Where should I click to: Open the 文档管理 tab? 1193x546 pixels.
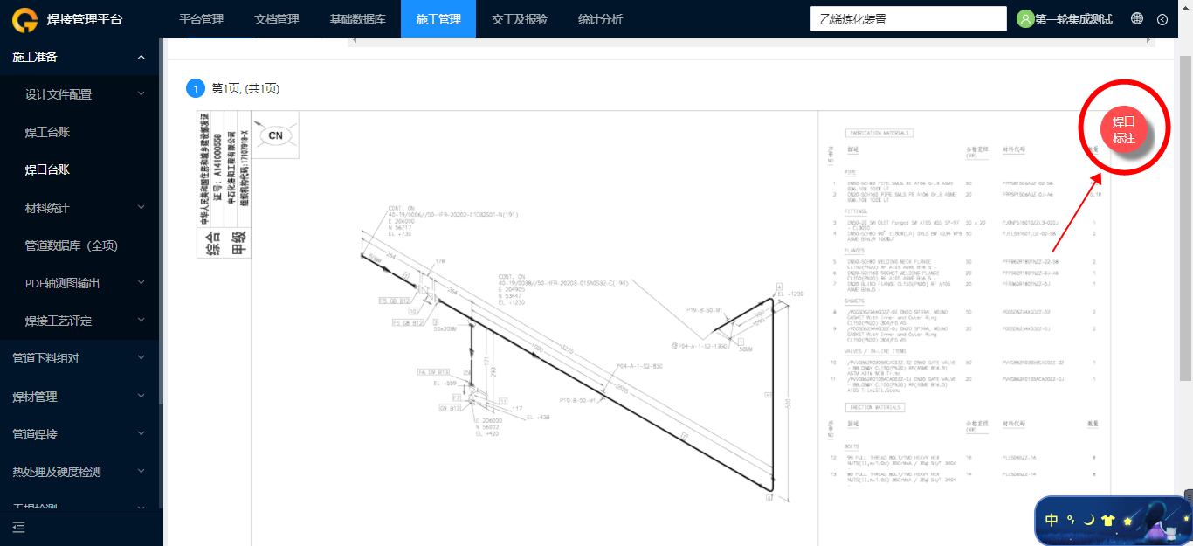click(x=276, y=19)
